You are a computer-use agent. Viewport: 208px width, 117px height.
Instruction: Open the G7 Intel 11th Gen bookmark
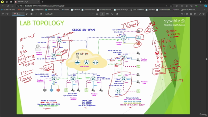(x=8, y=10)
